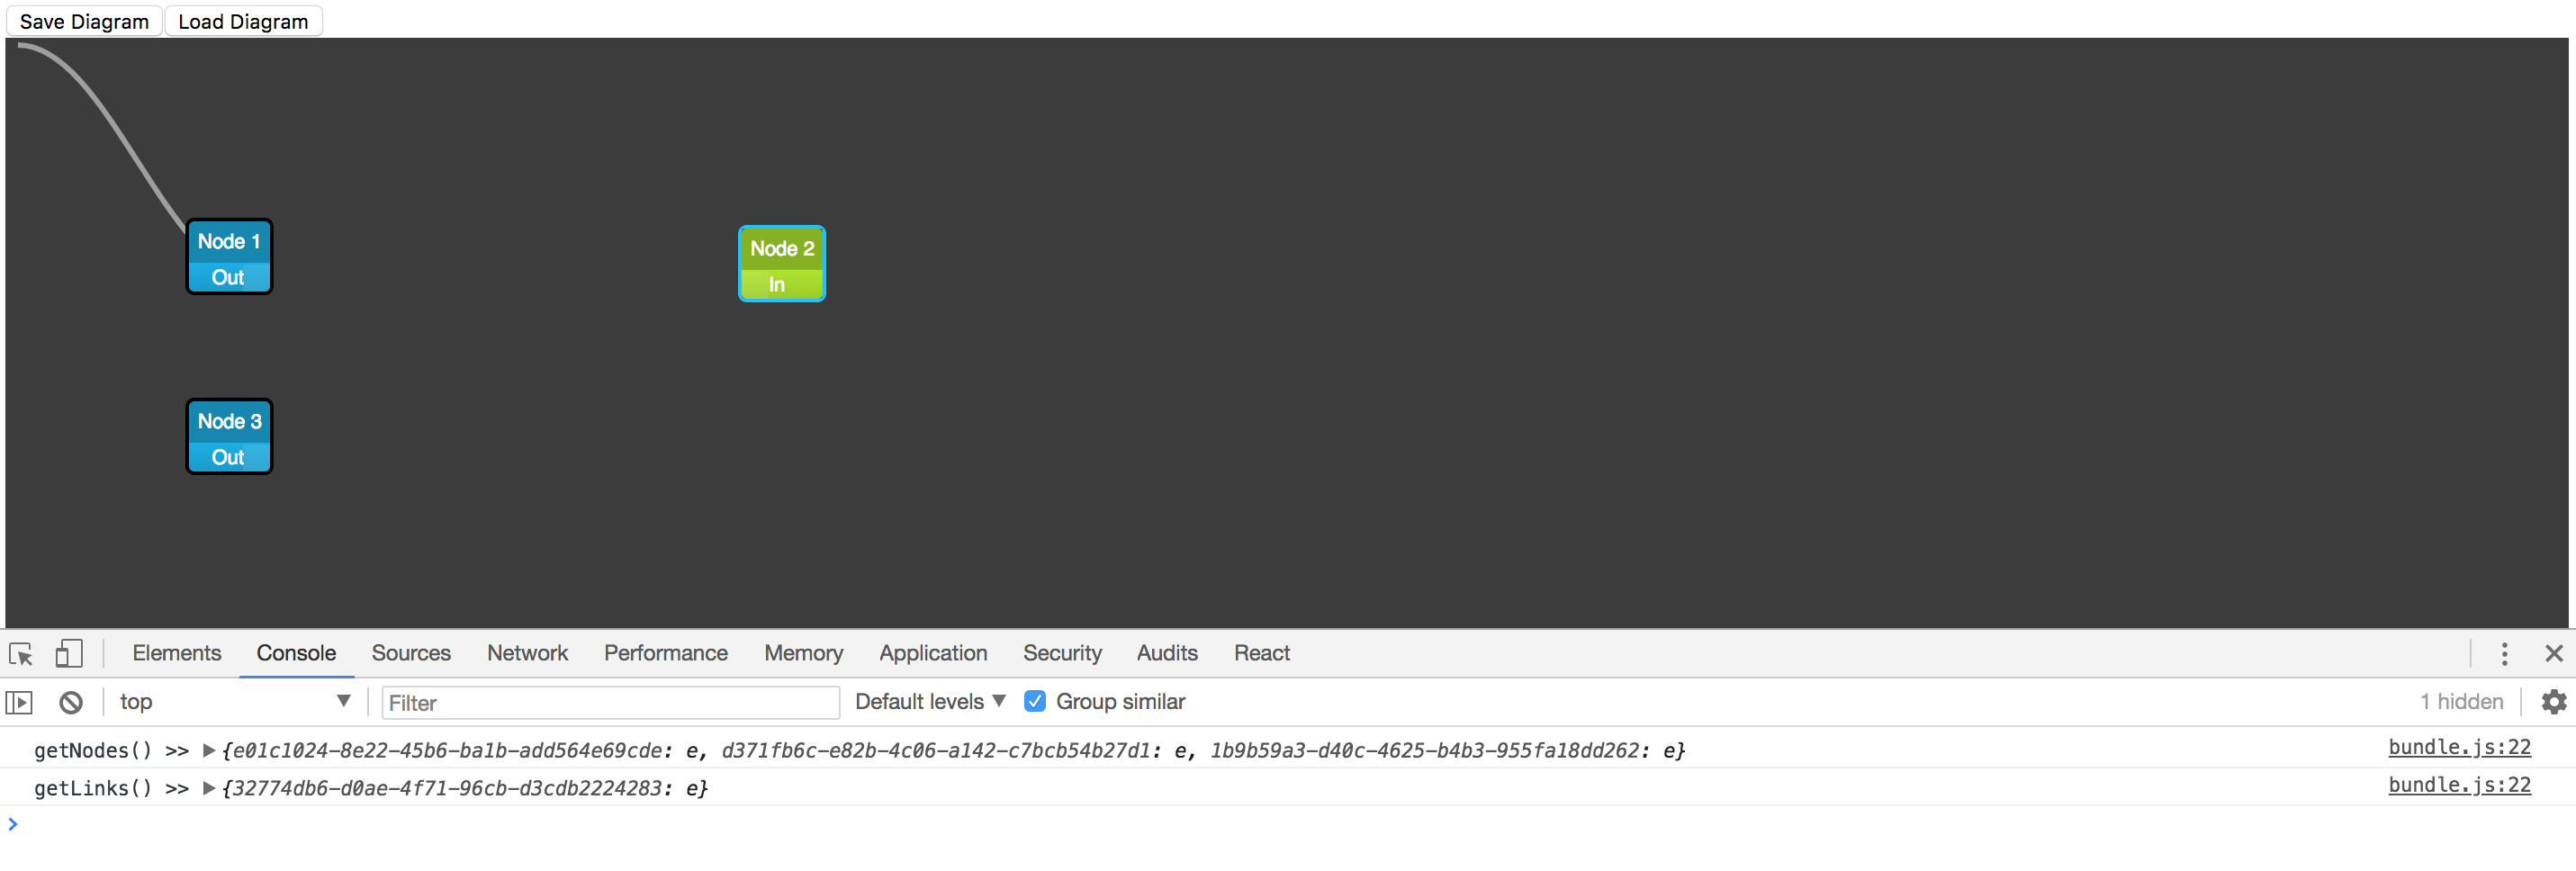
Task: Select the inspect element tool
Action: pos(20,653)
